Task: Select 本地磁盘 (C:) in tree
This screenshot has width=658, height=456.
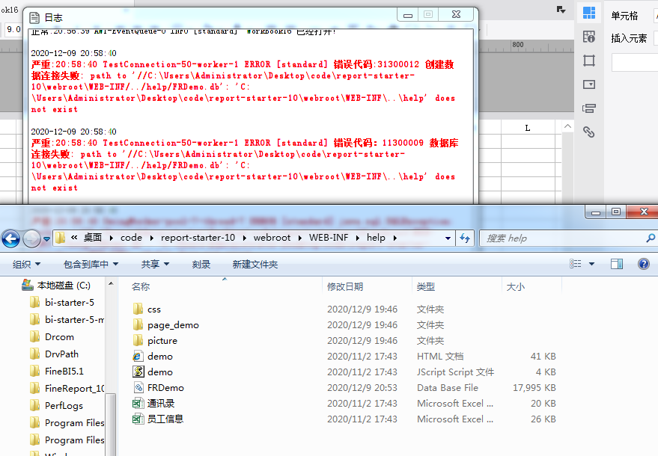Action: tap(56, 286)
